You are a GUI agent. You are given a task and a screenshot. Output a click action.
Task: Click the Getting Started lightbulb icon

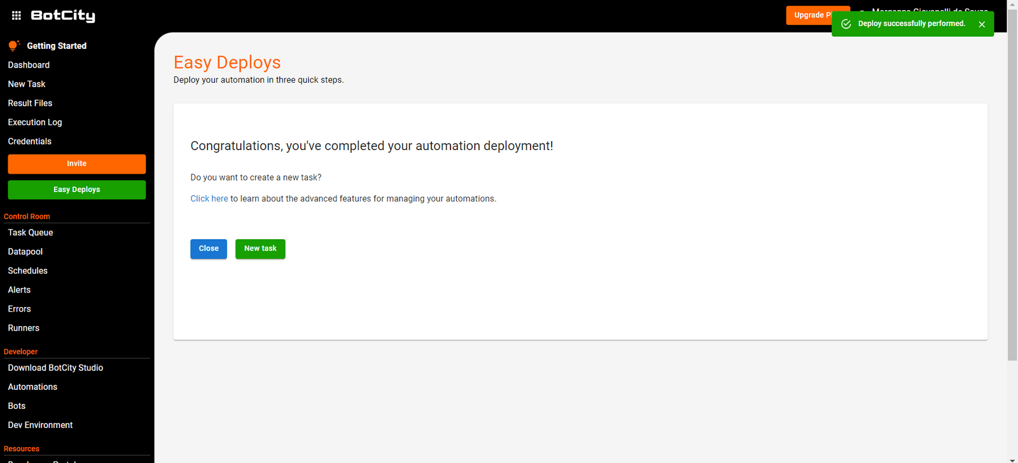click(13, 46)
